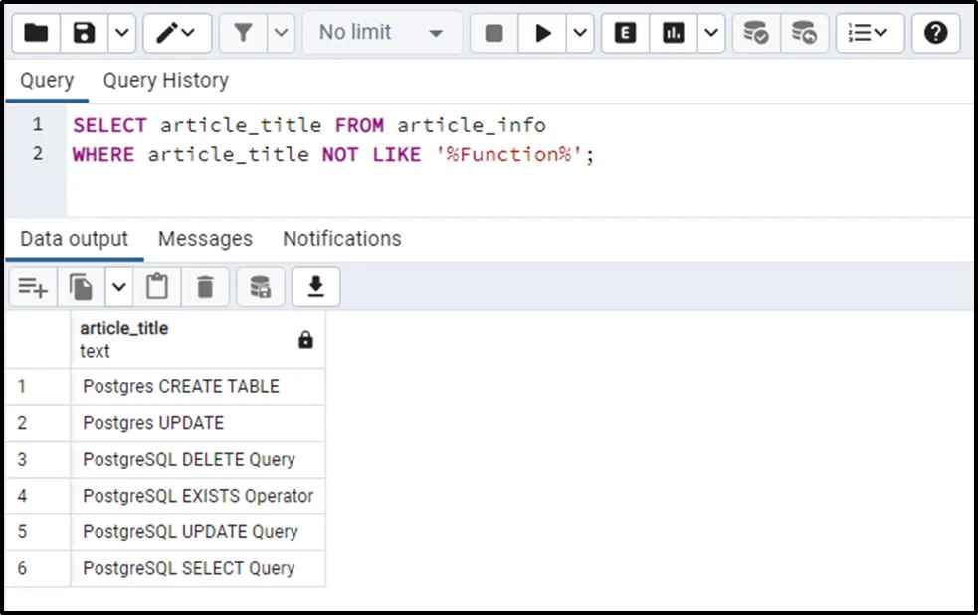This screenshot has height=615, width=978.
Task: Switch to the Query History tab
Action: tap(165, 81)
